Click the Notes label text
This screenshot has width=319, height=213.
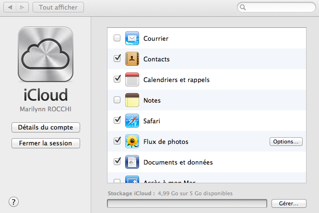(x=152, y=100)
